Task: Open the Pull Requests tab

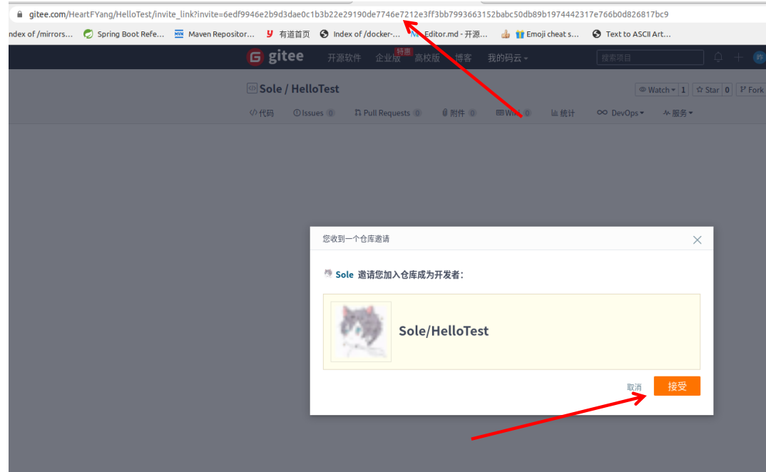Action: [x=386, y=112]
